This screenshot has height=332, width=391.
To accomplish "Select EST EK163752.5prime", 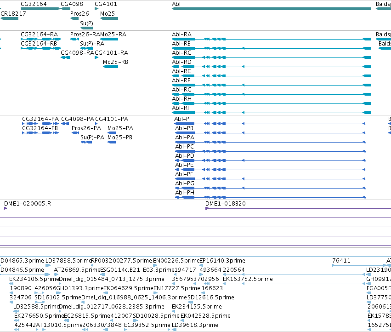I will pos(248,279).
